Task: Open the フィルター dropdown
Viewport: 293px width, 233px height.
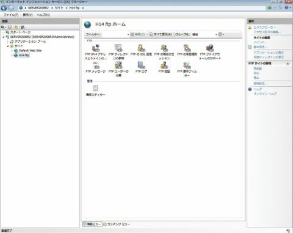Action: pos(128,35)
